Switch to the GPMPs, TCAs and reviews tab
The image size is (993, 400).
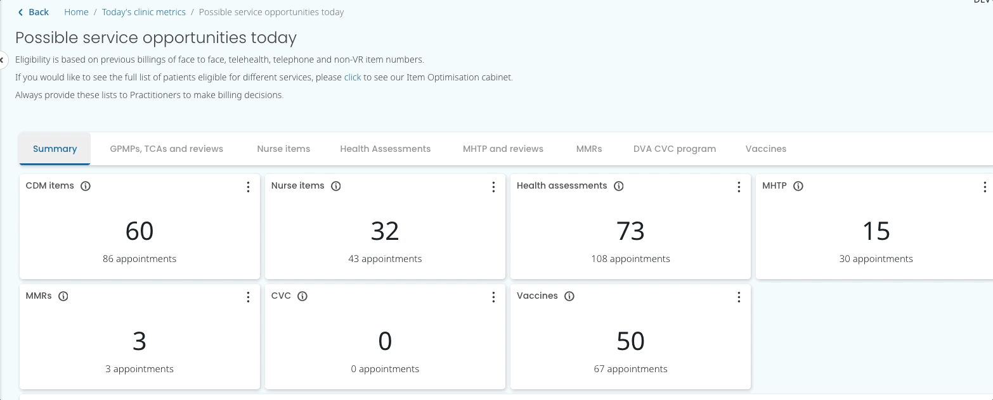pos(166,149)
